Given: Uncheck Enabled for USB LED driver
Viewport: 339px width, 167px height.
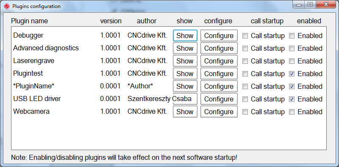Looking at the screenshot, I should pyautogui.click(x=292, y=99).
